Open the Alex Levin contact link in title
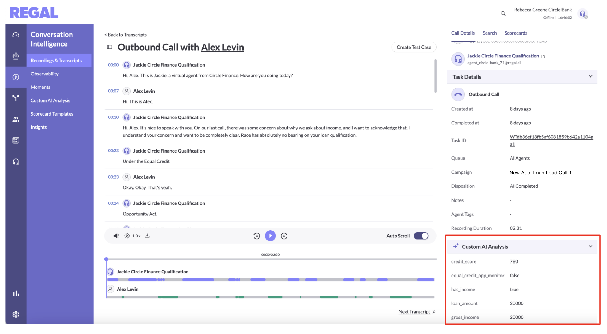 222,47
